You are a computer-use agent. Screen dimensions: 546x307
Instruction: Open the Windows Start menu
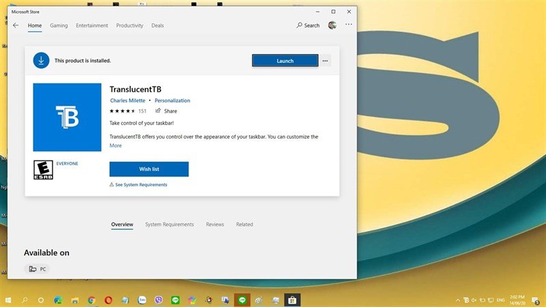[x=8, y=300]
